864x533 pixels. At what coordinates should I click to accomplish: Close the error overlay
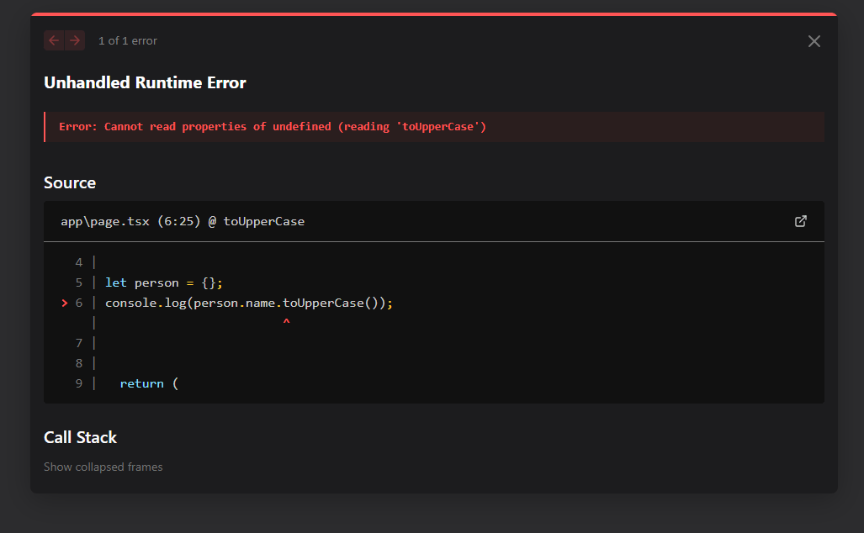click(x=814, y=41)
